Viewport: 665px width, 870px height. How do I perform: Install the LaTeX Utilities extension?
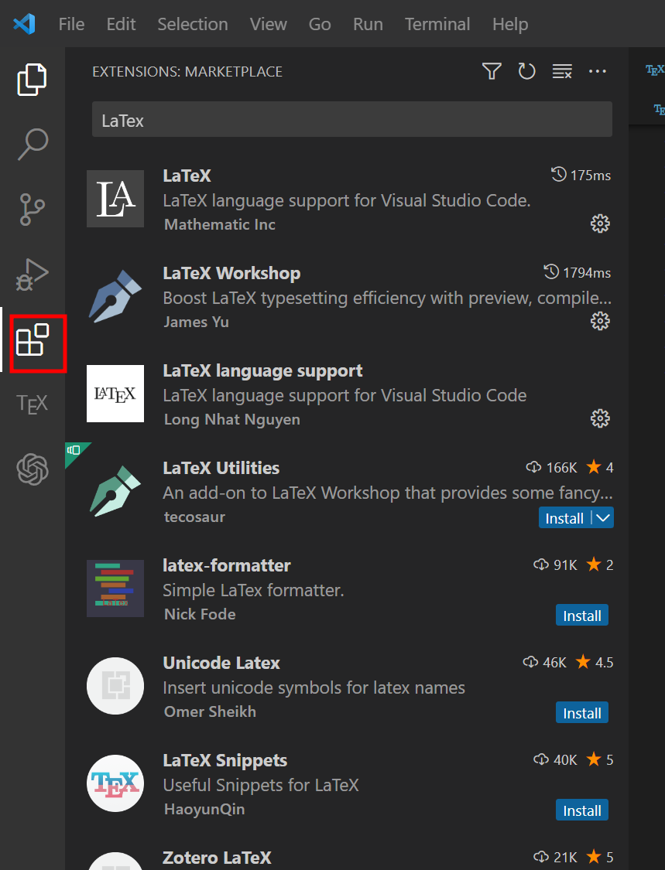pos(564,517)
